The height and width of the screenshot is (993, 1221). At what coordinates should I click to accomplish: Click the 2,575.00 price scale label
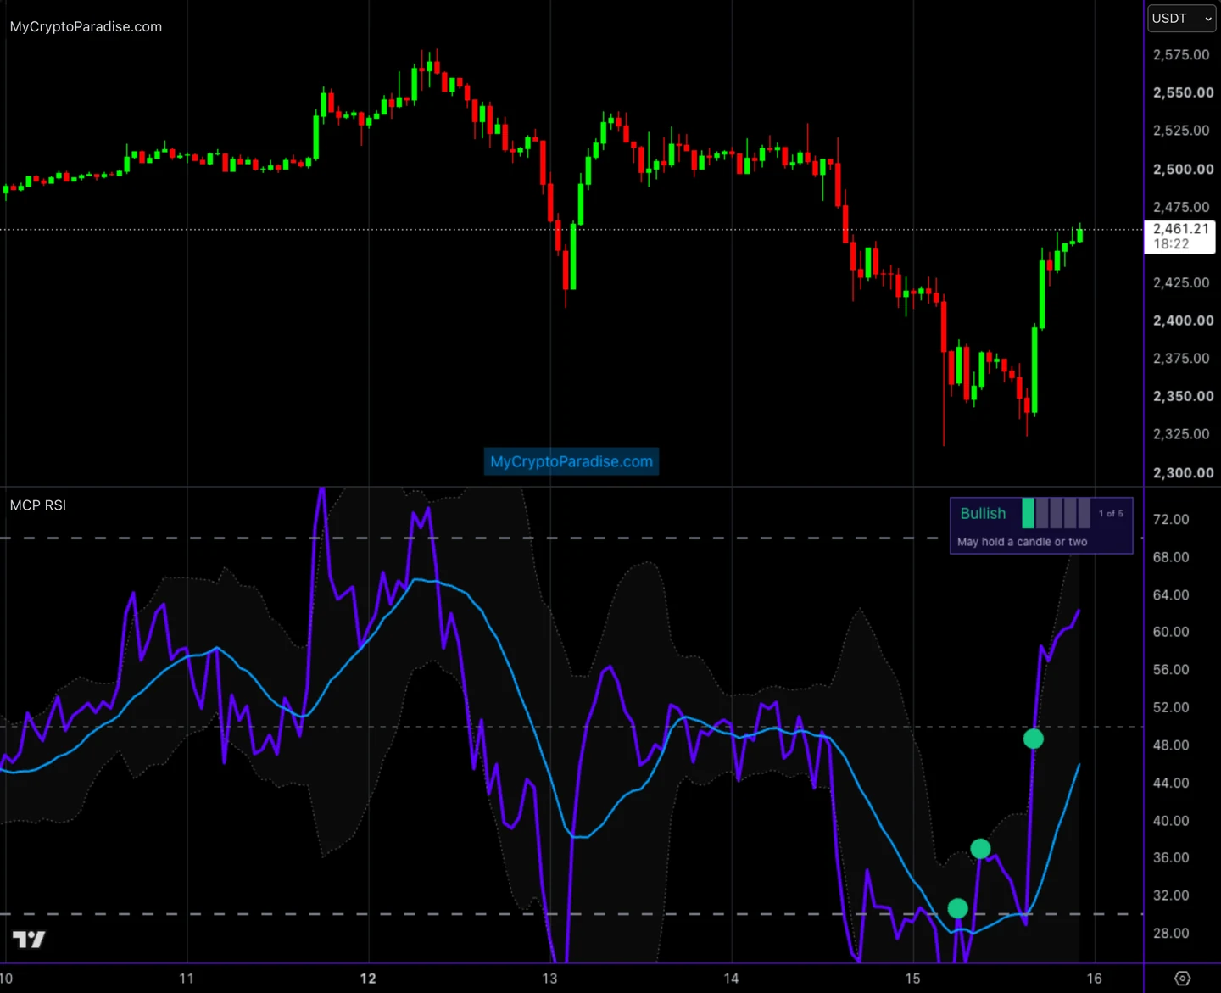click(1181, 55)
